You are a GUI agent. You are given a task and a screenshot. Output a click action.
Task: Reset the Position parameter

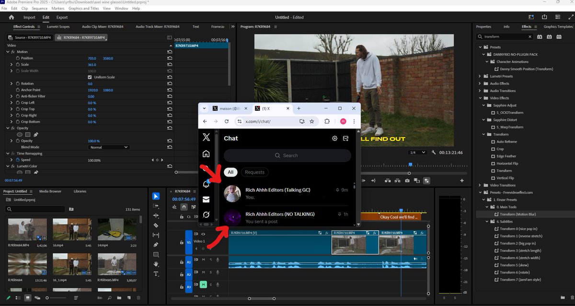click(x=169, y=58)
